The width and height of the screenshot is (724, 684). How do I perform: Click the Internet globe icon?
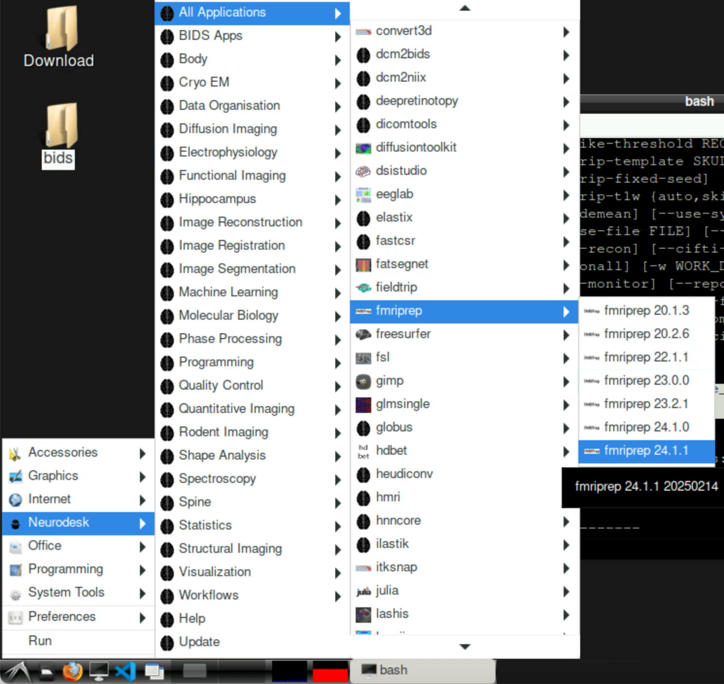(16, 499)
